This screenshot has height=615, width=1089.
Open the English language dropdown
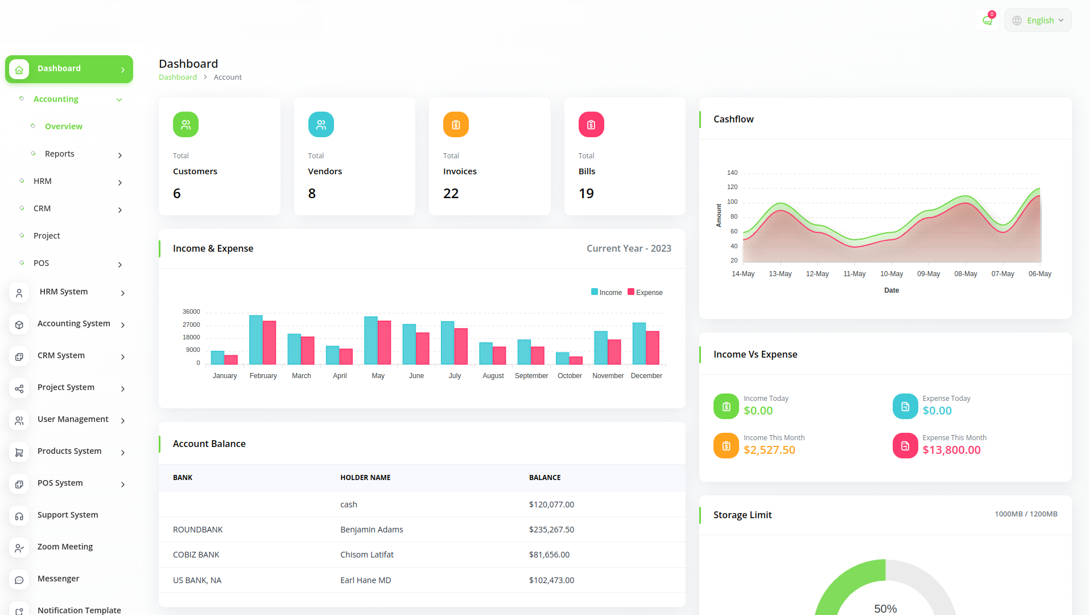click(1038, 20)
